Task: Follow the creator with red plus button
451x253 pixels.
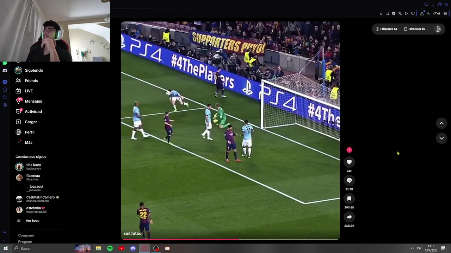Action: click(x=349, y=150)
